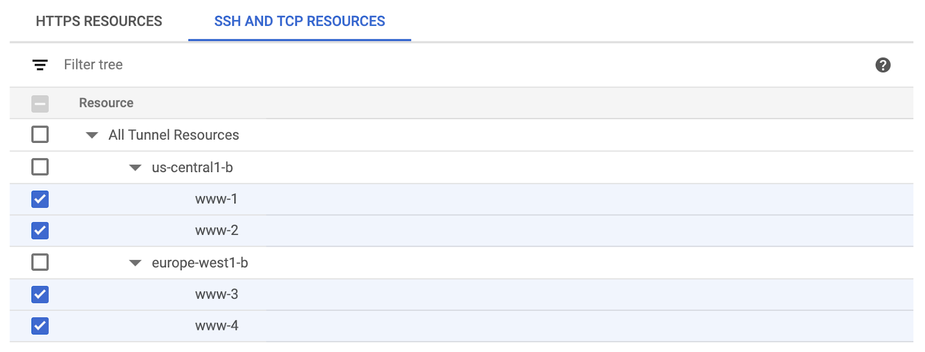This screenshot has width=925, height=352.
Task: Uncheck the www-3 checkbox
Action: point(40,294)
